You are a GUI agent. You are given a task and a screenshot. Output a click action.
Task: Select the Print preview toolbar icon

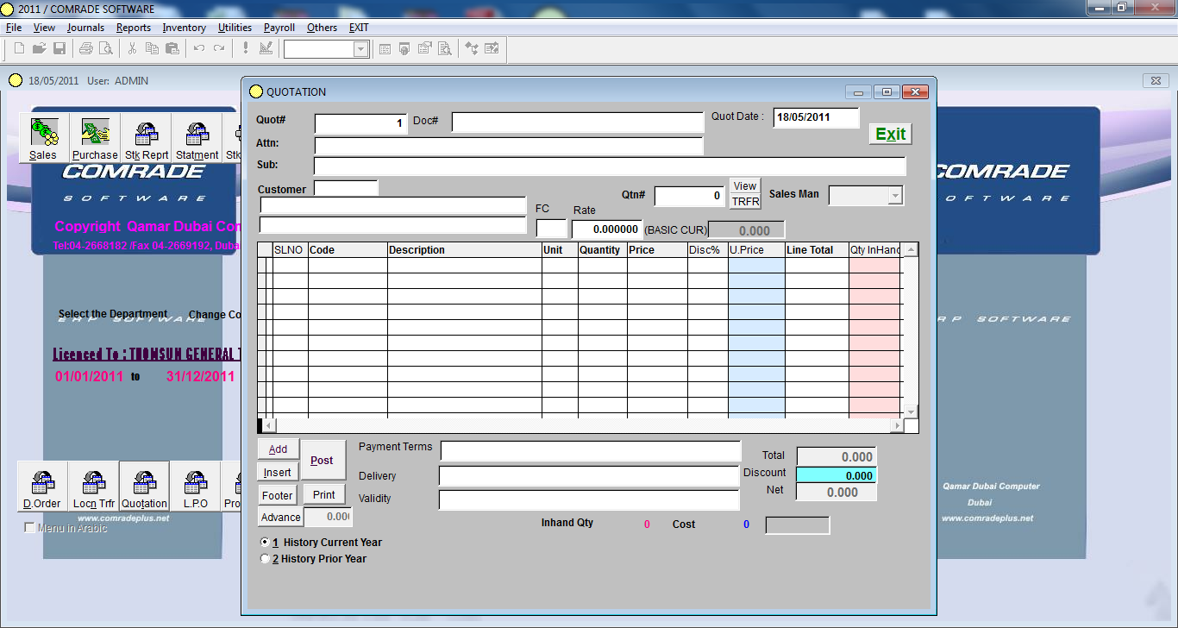click(x=106, y=48)
